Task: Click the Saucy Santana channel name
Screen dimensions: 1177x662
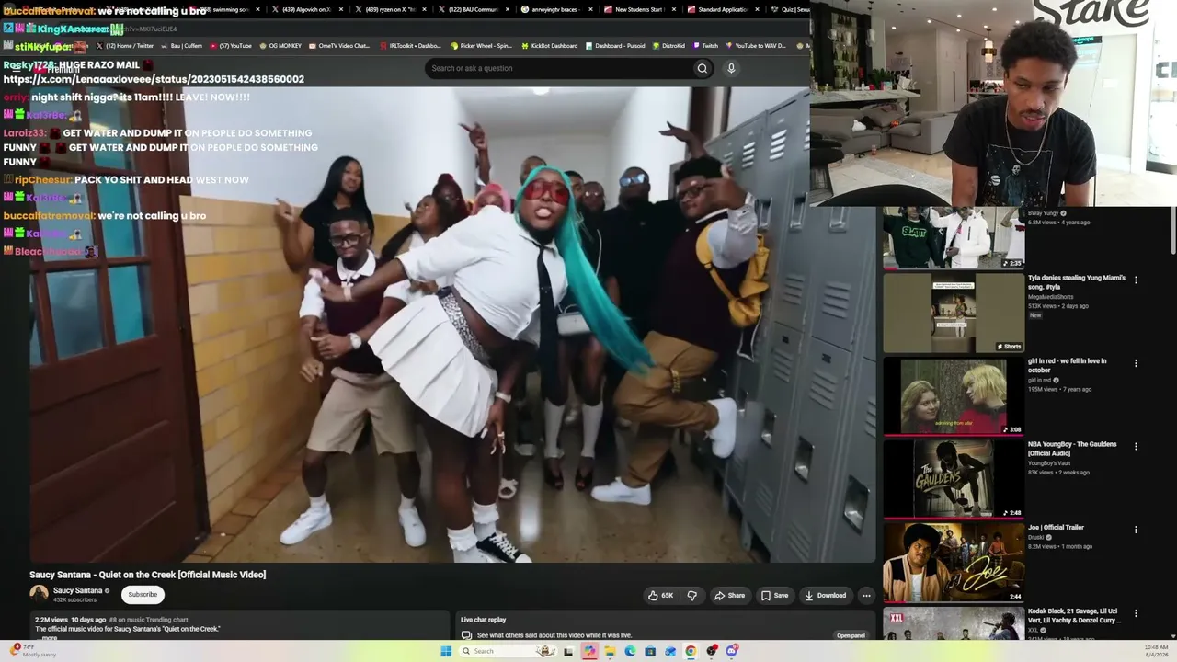Action: point(77,590)
